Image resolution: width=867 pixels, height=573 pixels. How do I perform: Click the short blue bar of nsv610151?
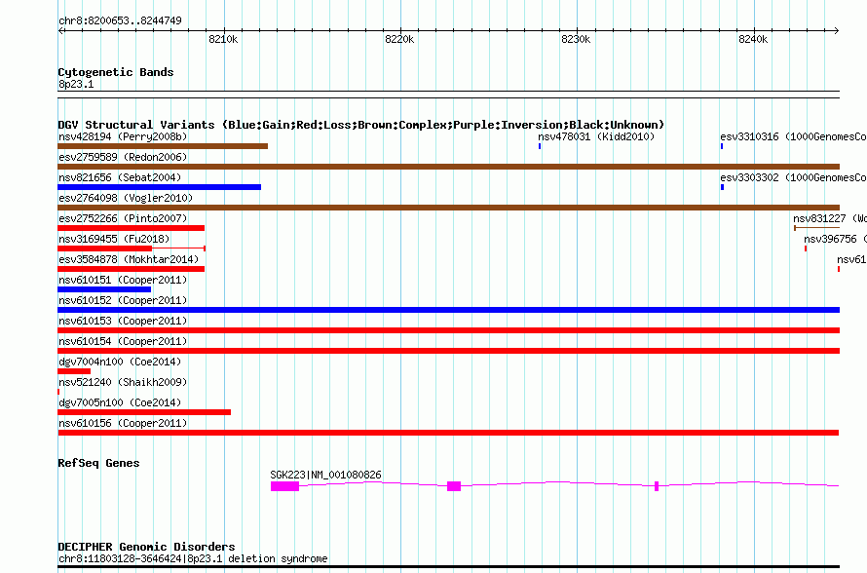click(104, 289)
